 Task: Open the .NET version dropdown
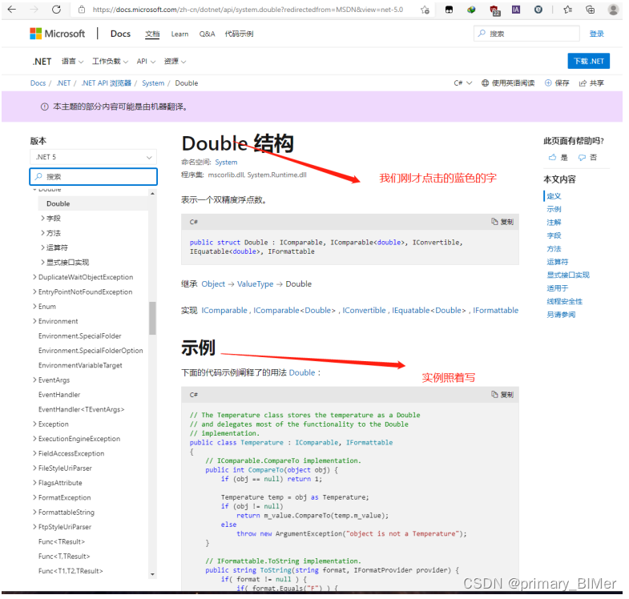tap(93, 157)
